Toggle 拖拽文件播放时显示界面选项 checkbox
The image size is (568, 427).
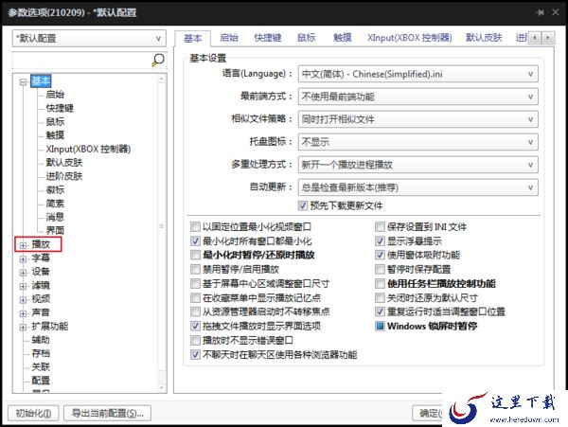coord(195,326)
